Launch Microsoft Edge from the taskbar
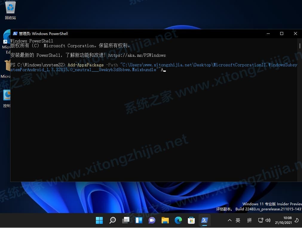The width and height of the screenshot is (302, 228). click(x=178, y=220)
